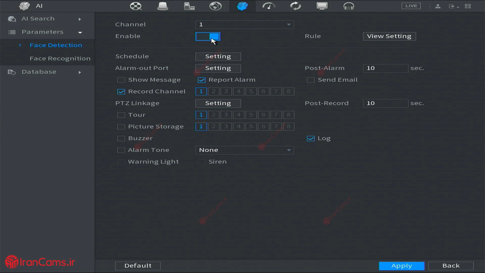Click View Setting next to Rule
The image size is (485, 273).
tap(389, 36)
